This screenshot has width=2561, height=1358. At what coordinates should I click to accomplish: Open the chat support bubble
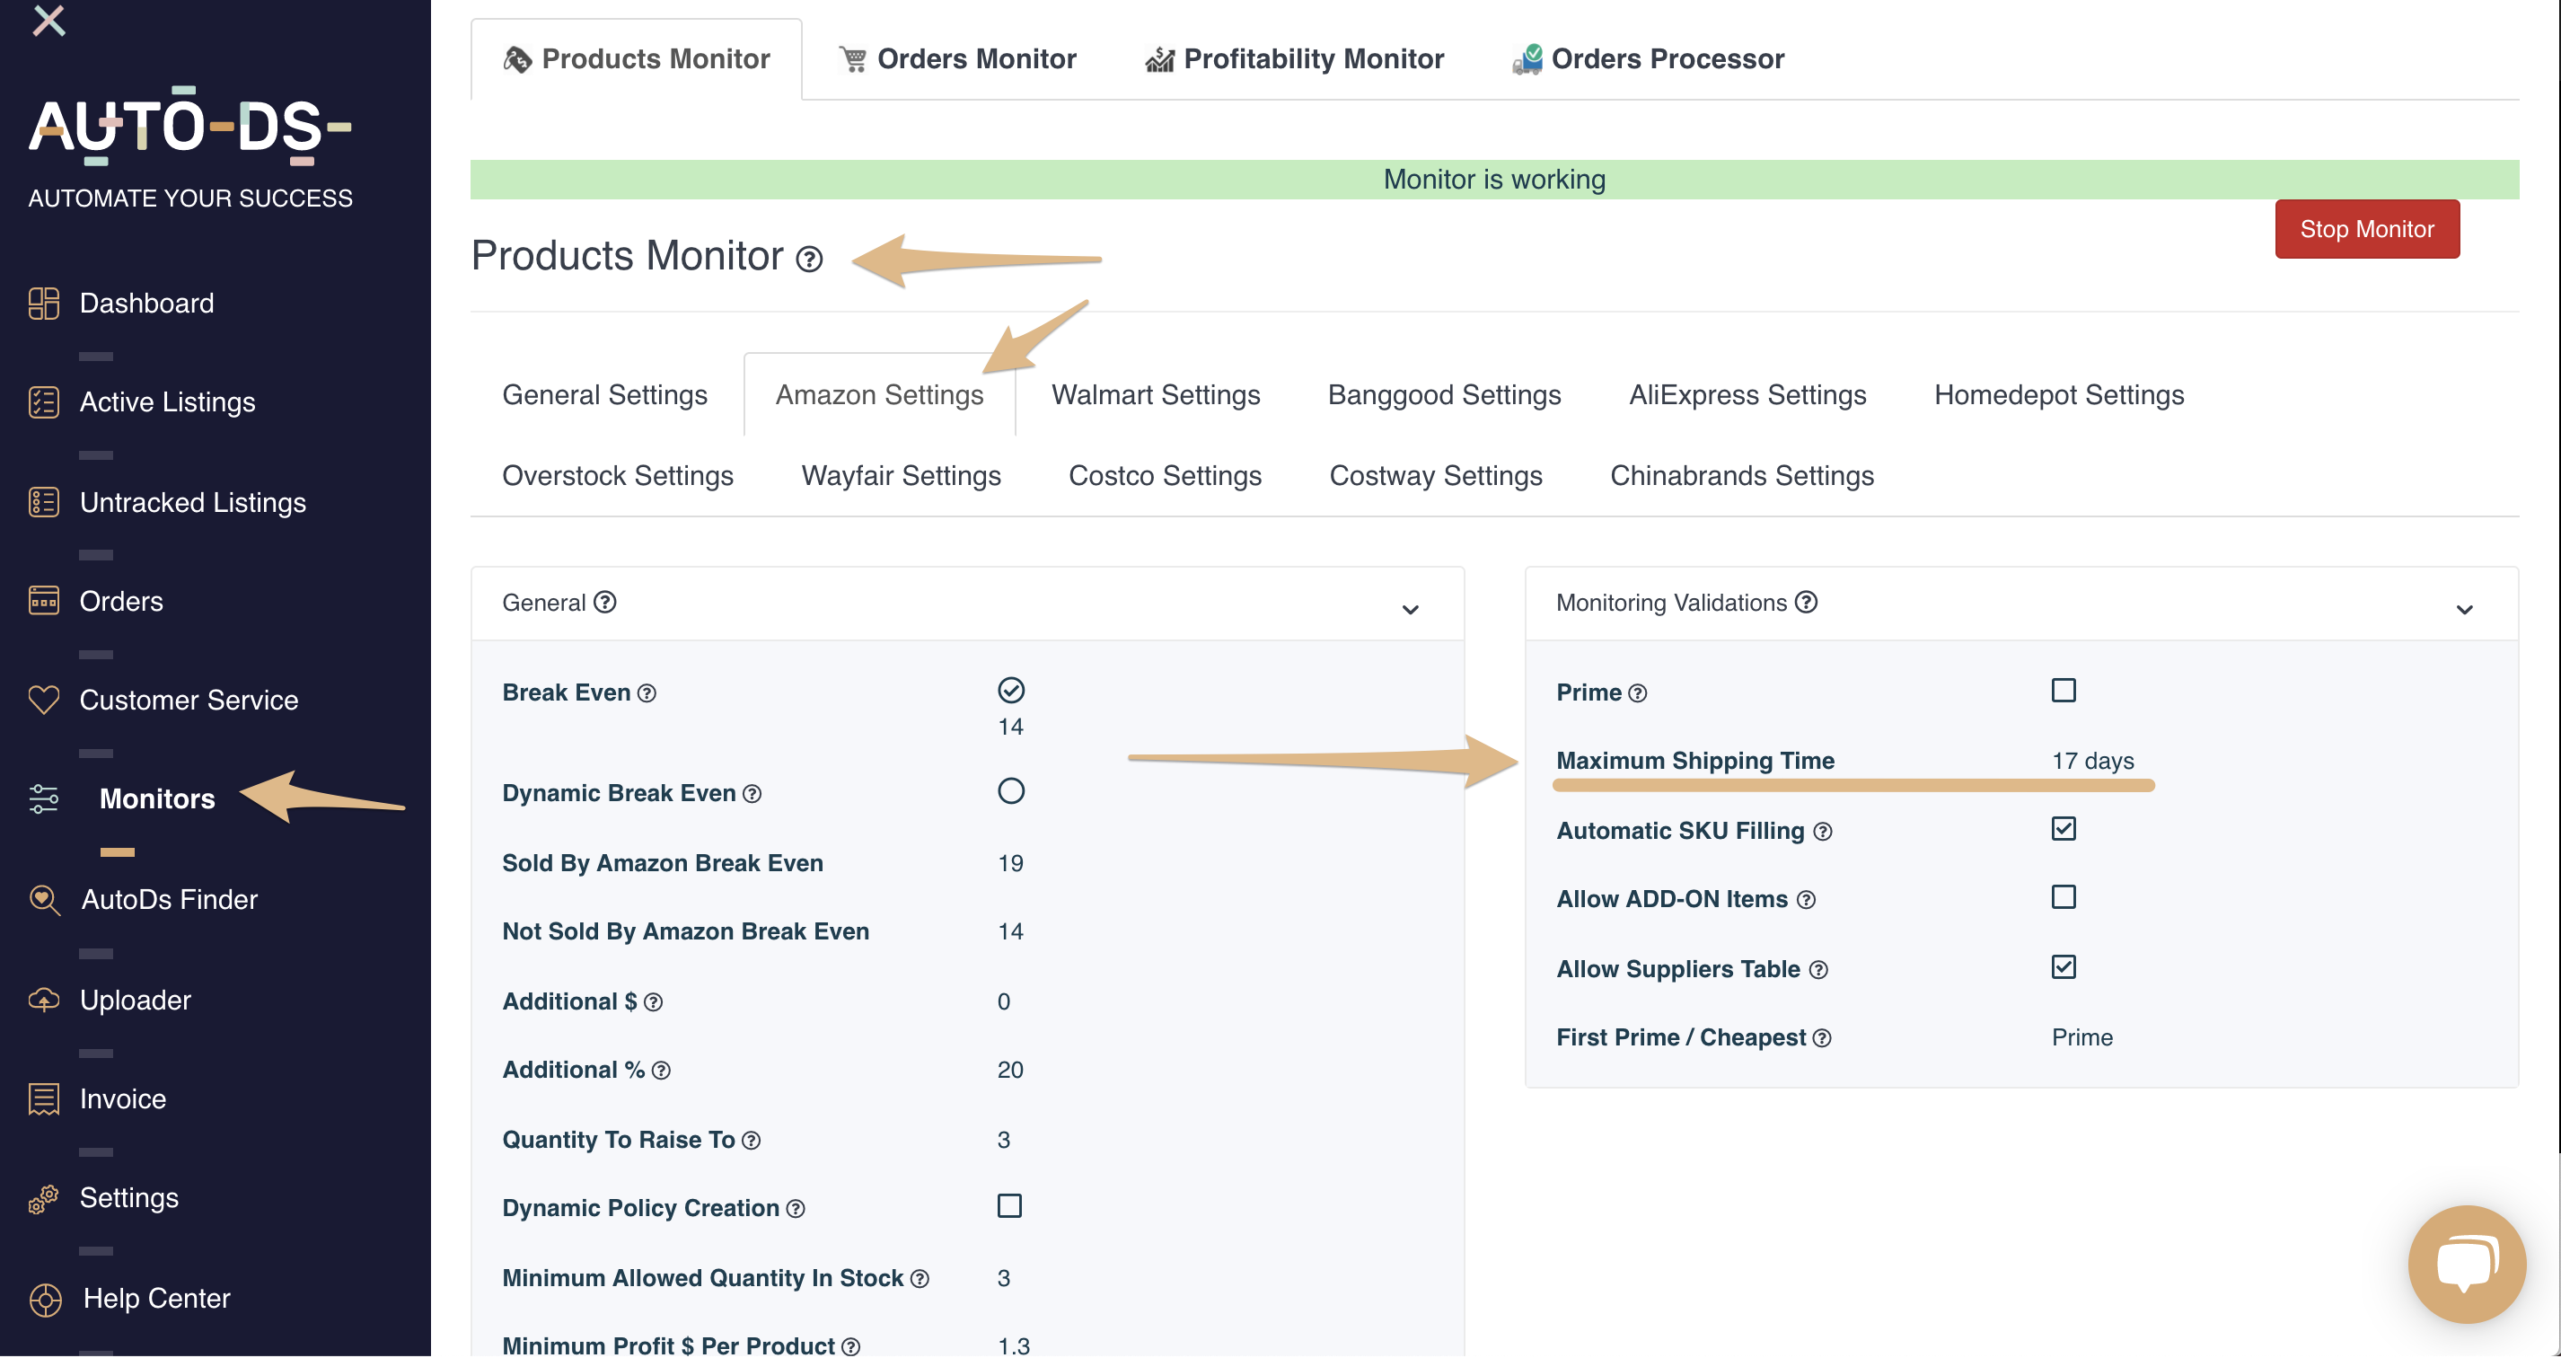2467,1264
